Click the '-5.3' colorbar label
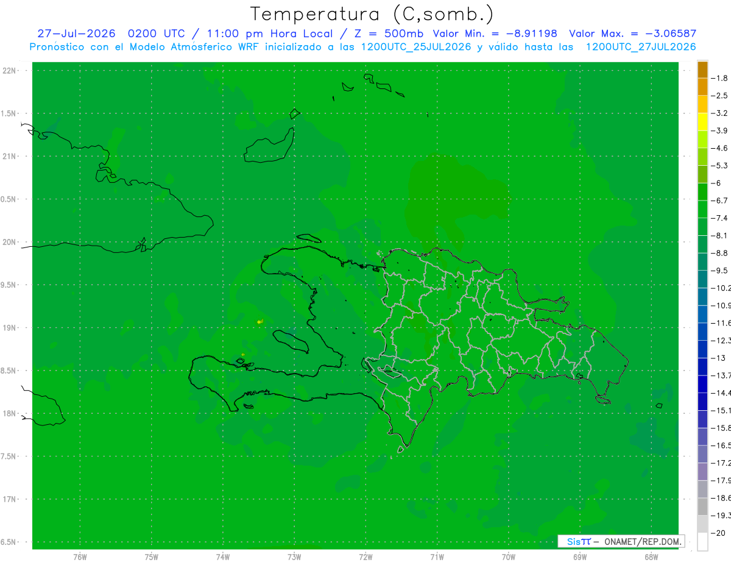This screenshot has height=565, width=731. pyautogui.click(x=719, y=166)
